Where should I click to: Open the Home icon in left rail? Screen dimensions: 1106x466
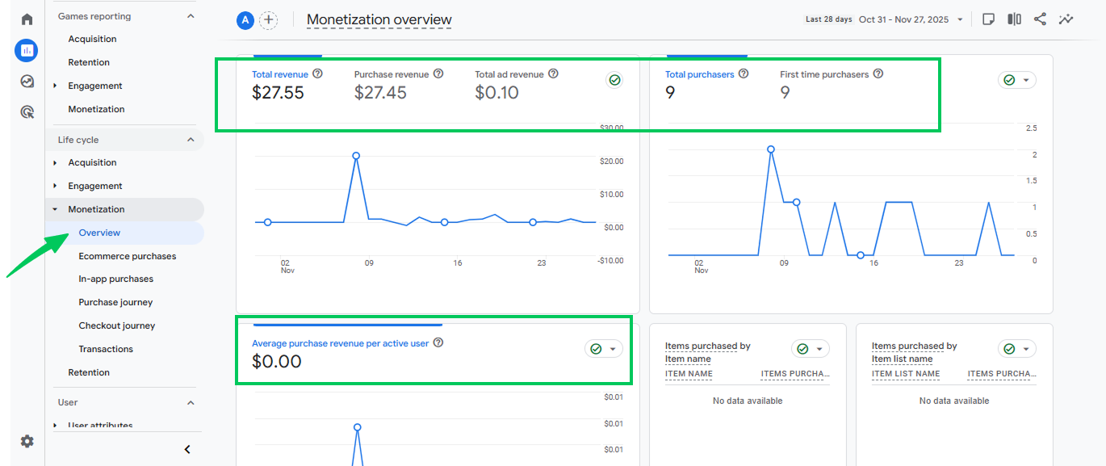[x=27, y=19]
